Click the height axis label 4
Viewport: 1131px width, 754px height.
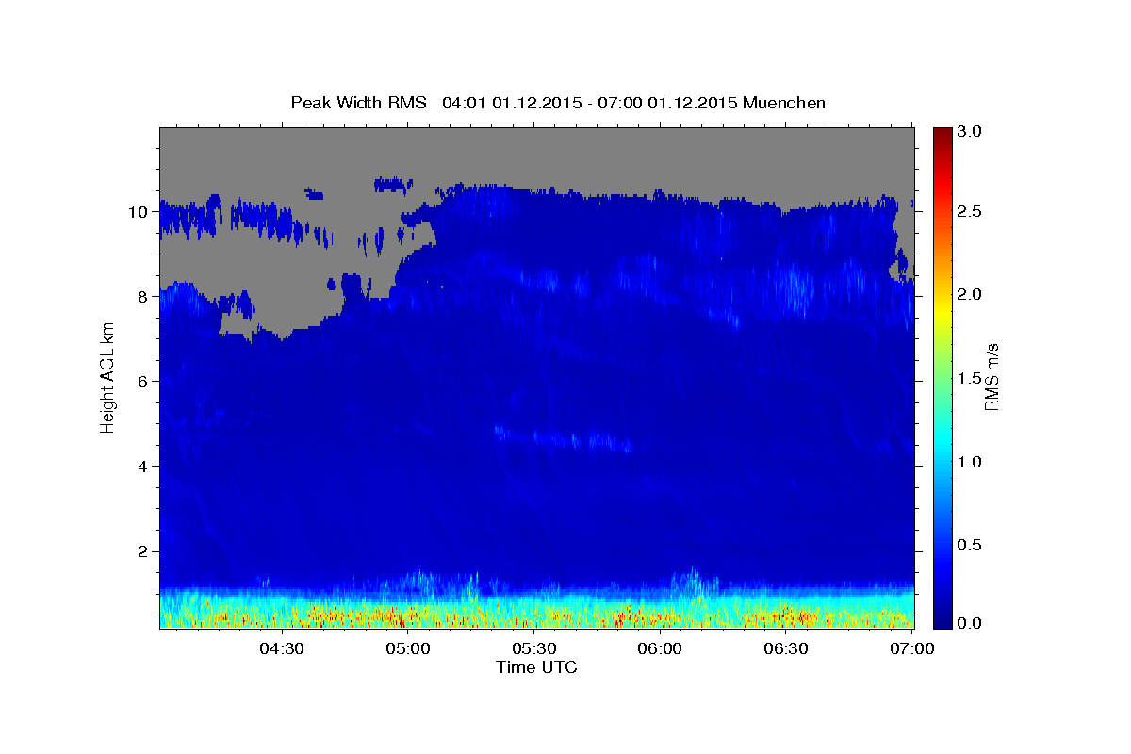point(143,466)
